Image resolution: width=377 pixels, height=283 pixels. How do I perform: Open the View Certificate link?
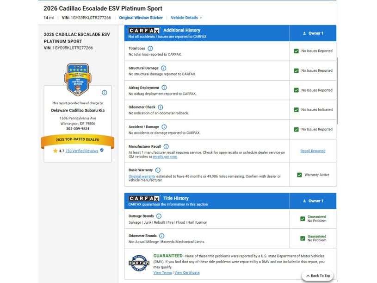pos(187,273)
